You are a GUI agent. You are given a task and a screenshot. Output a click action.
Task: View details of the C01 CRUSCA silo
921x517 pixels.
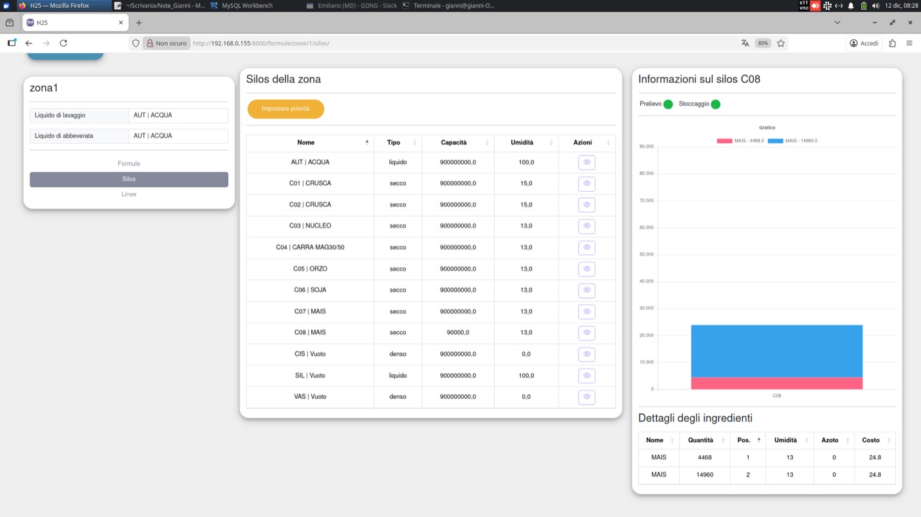[x=587, y=183]
